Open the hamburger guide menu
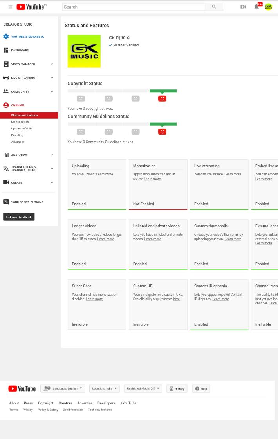The height and width of the screenshot is (439, 278). coord(10,7)
